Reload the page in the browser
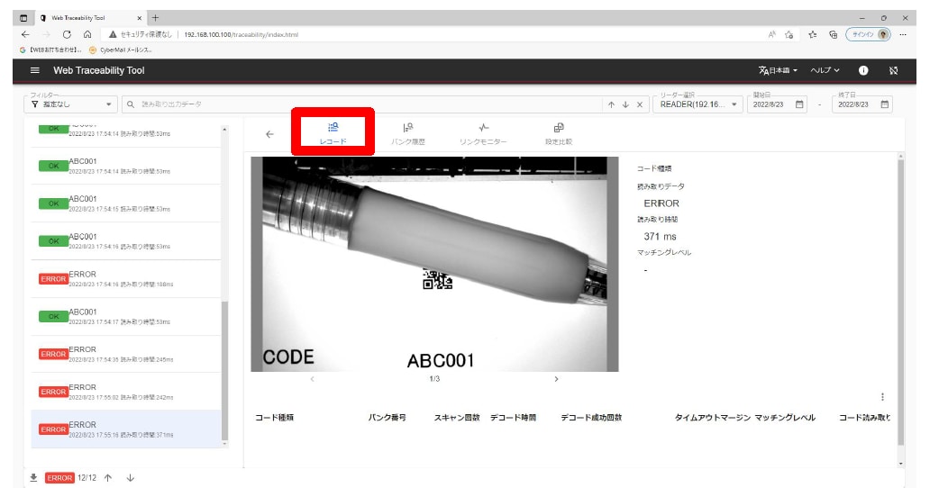 pos(67,35)
